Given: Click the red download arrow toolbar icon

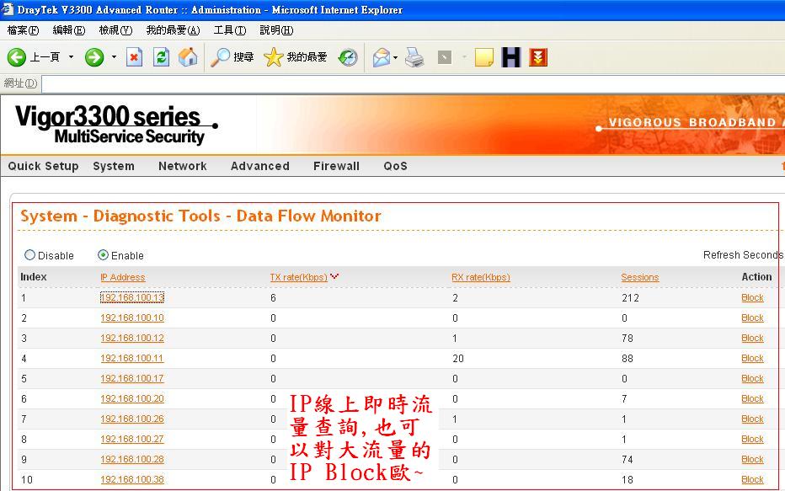Looking at the screenshot, I should click(x=538, y=57).
